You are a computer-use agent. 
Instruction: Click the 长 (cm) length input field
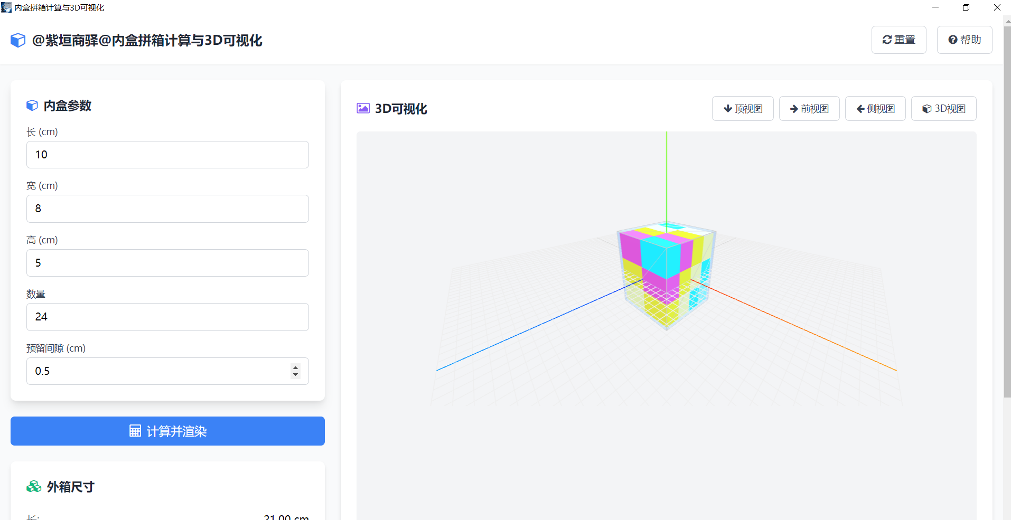coord(167,155)
